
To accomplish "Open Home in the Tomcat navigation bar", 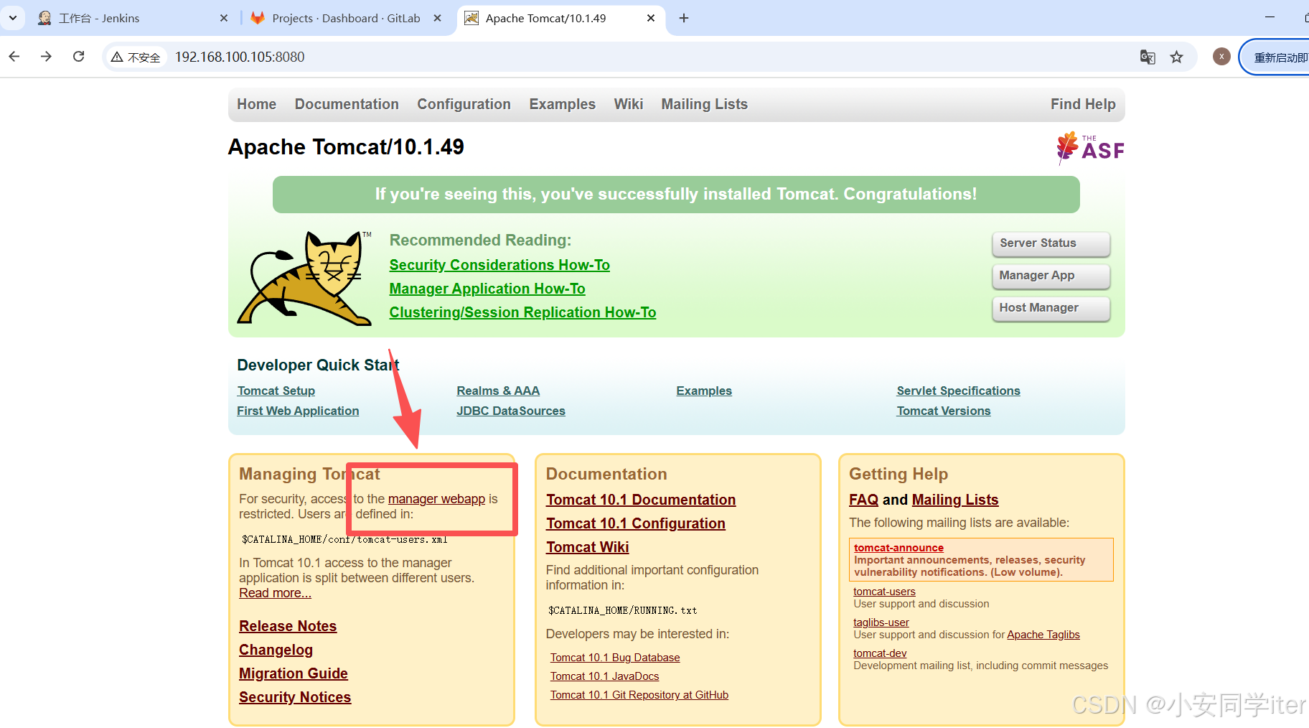I will pos(256,104).
